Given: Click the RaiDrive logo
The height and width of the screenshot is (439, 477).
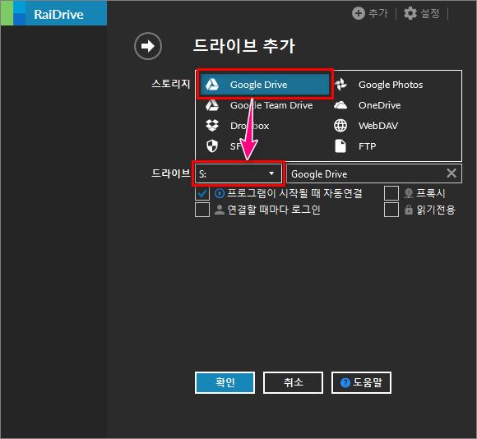Looking at the screenshot, I should (x=53, y=14).
